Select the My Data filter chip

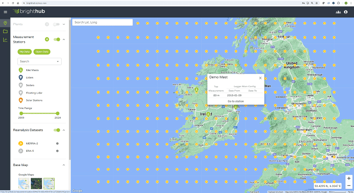coord(25,52)
